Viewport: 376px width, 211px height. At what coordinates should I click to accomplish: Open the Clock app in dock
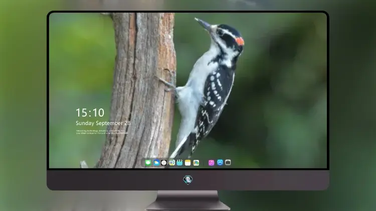164,162
